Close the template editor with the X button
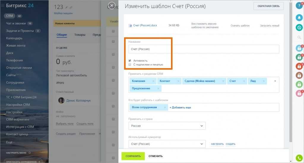 [x=112, y=6]
